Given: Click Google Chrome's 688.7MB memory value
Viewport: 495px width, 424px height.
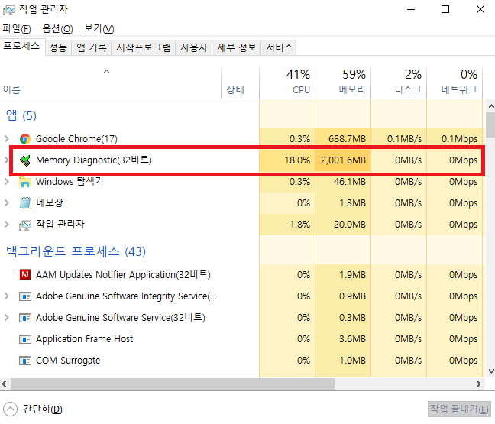Looking at the screenshot, I should [x=347, y=138].
